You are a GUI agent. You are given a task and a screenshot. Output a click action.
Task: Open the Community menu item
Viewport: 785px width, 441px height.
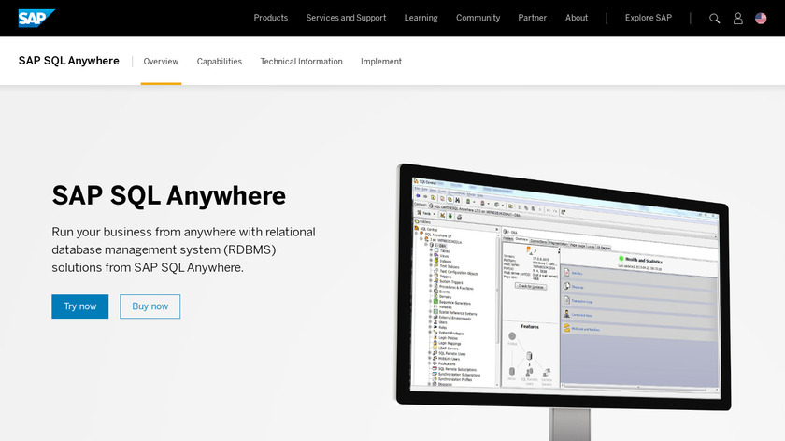click(x=478, y=18)
